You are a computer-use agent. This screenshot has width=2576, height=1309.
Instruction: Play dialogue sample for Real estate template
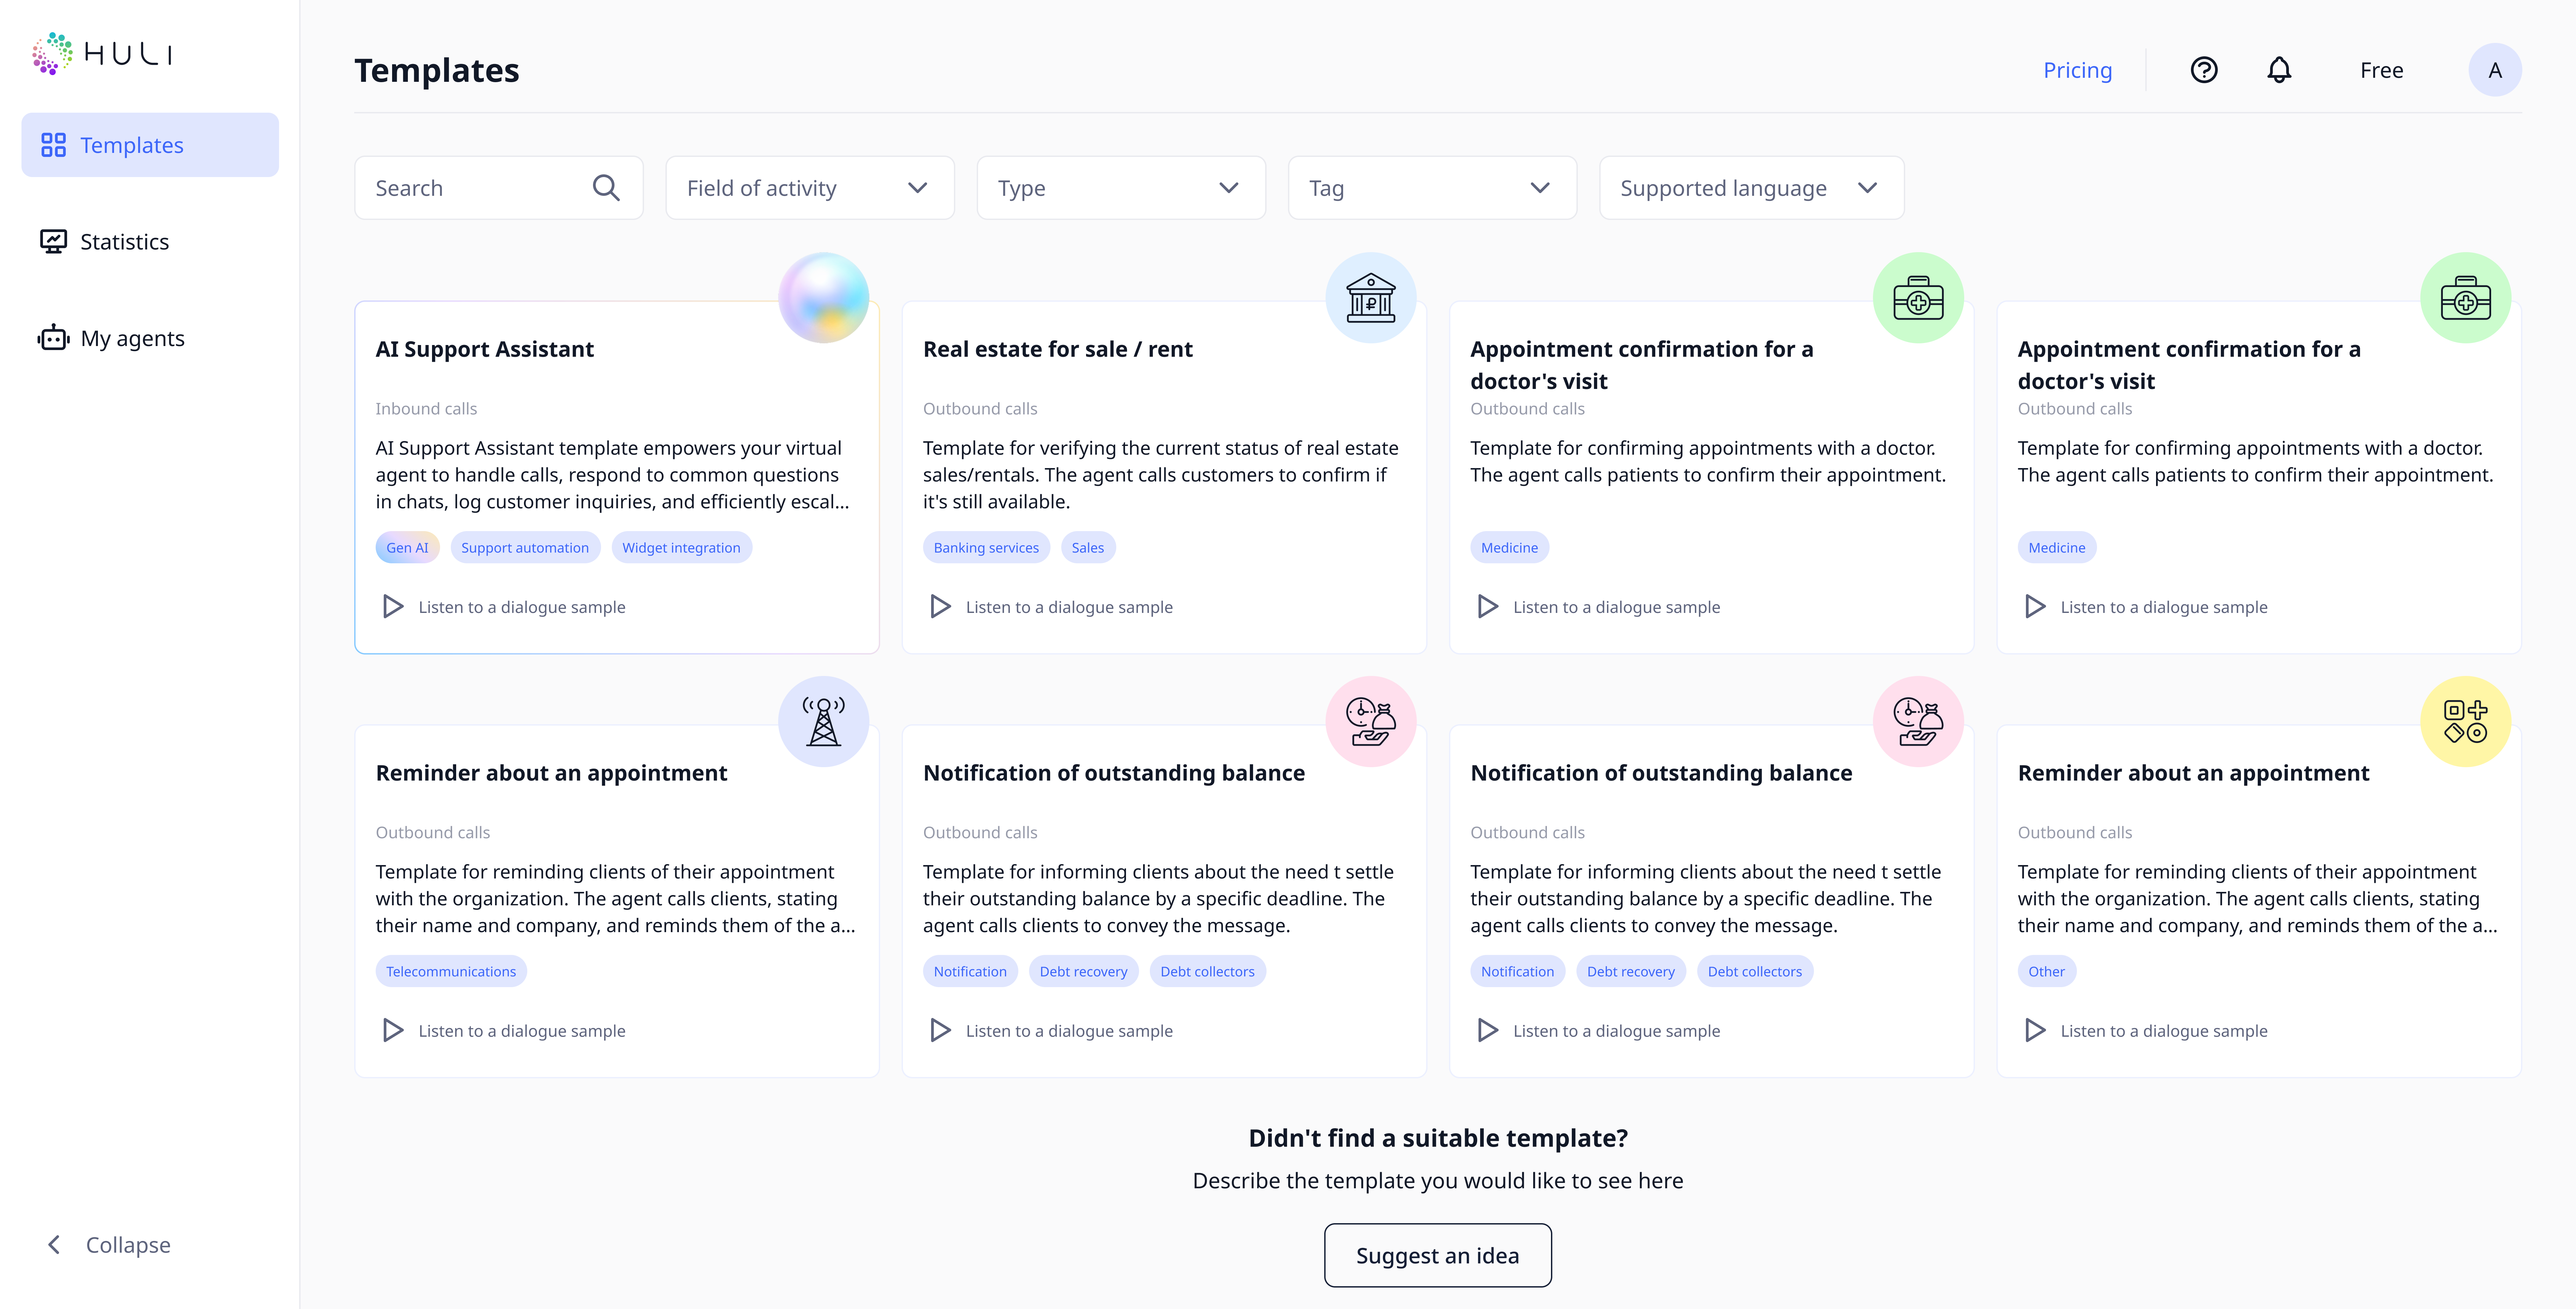[940, 607]
